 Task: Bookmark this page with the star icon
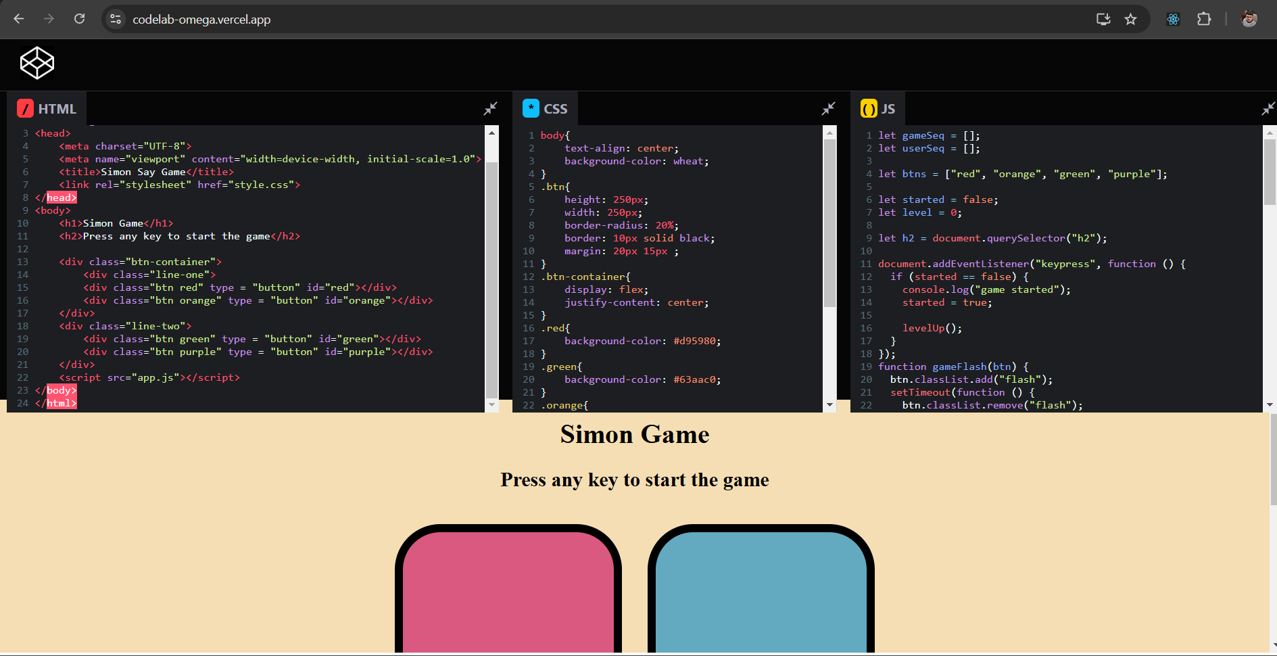coord(1131,19)
